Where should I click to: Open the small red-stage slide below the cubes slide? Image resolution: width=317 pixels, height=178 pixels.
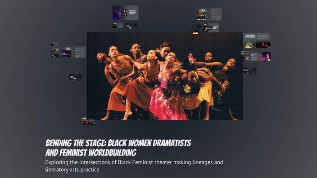coord(118,26)
